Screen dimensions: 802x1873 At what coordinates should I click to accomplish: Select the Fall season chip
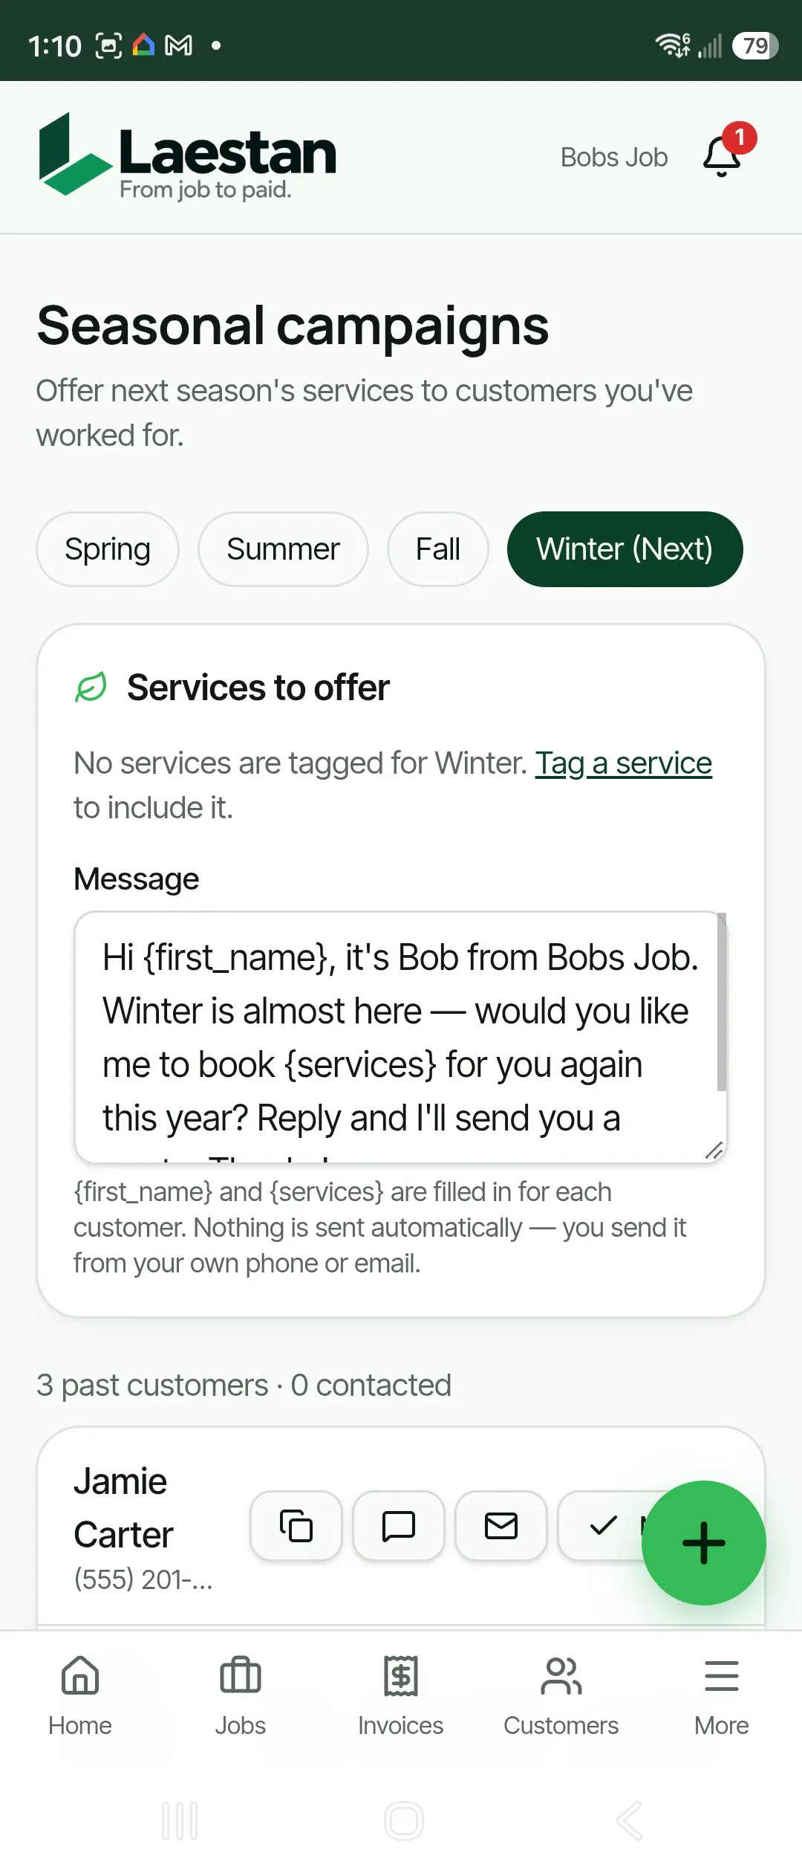click(438, 549)
